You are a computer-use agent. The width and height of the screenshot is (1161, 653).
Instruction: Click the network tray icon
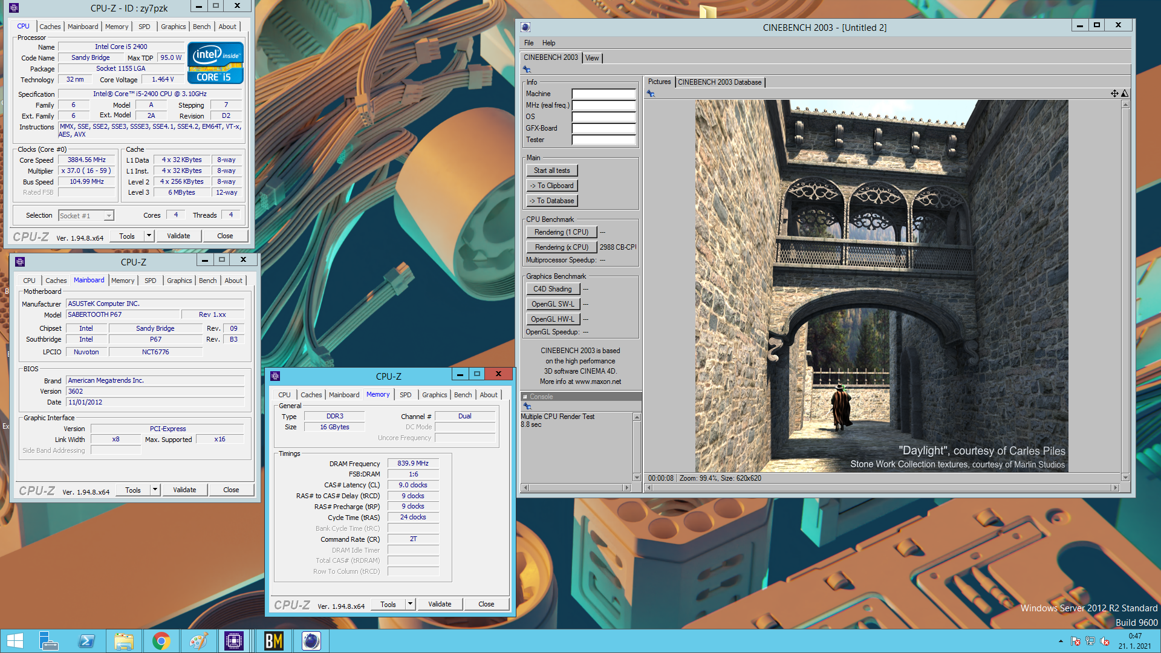[x=1090, y=641]
